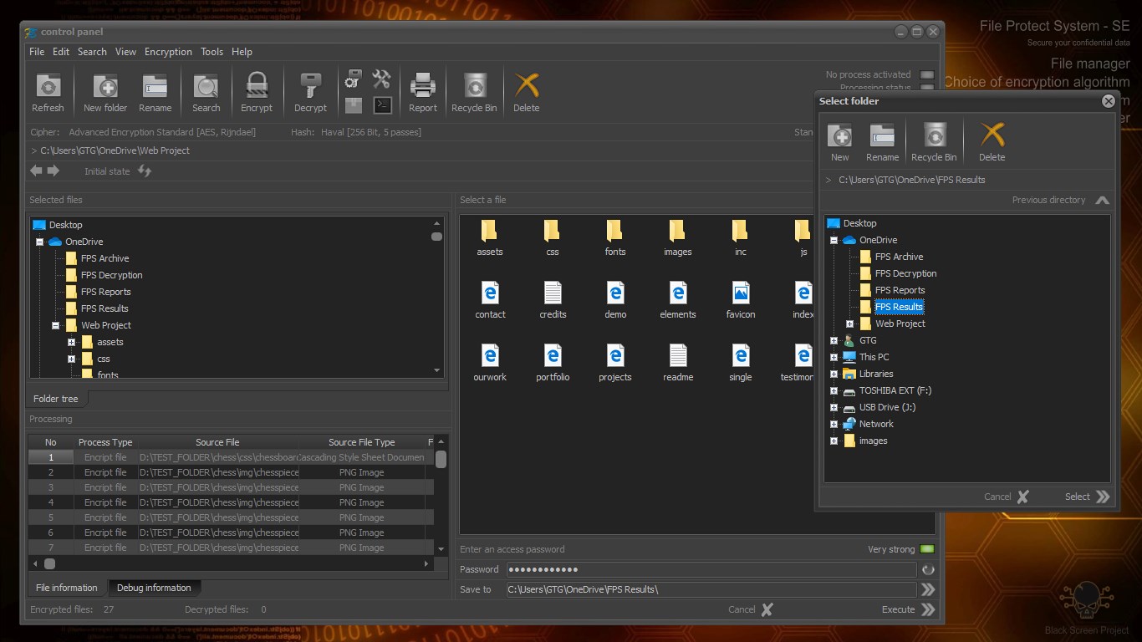Click the password reveal icon beside Password field
1142x642 pixels.
[x=928, y=570]
